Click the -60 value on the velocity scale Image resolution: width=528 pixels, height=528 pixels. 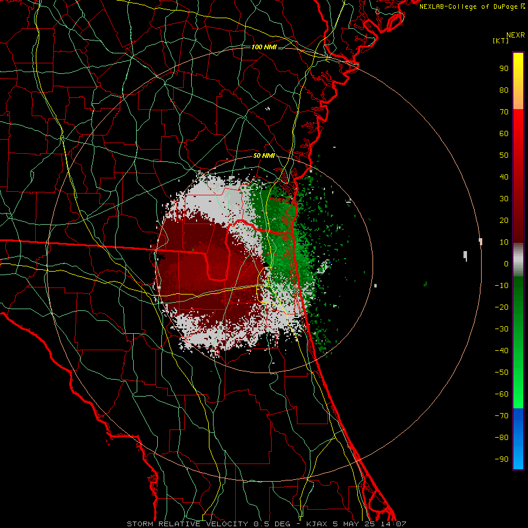coord(502,394)
